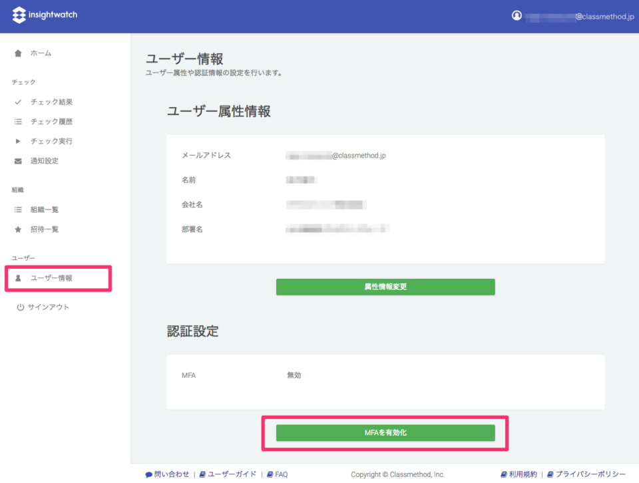The width and height of the screenshot is (639, 483).
Task: Open the ホーム menu item
Action: (x=41, y=53)
